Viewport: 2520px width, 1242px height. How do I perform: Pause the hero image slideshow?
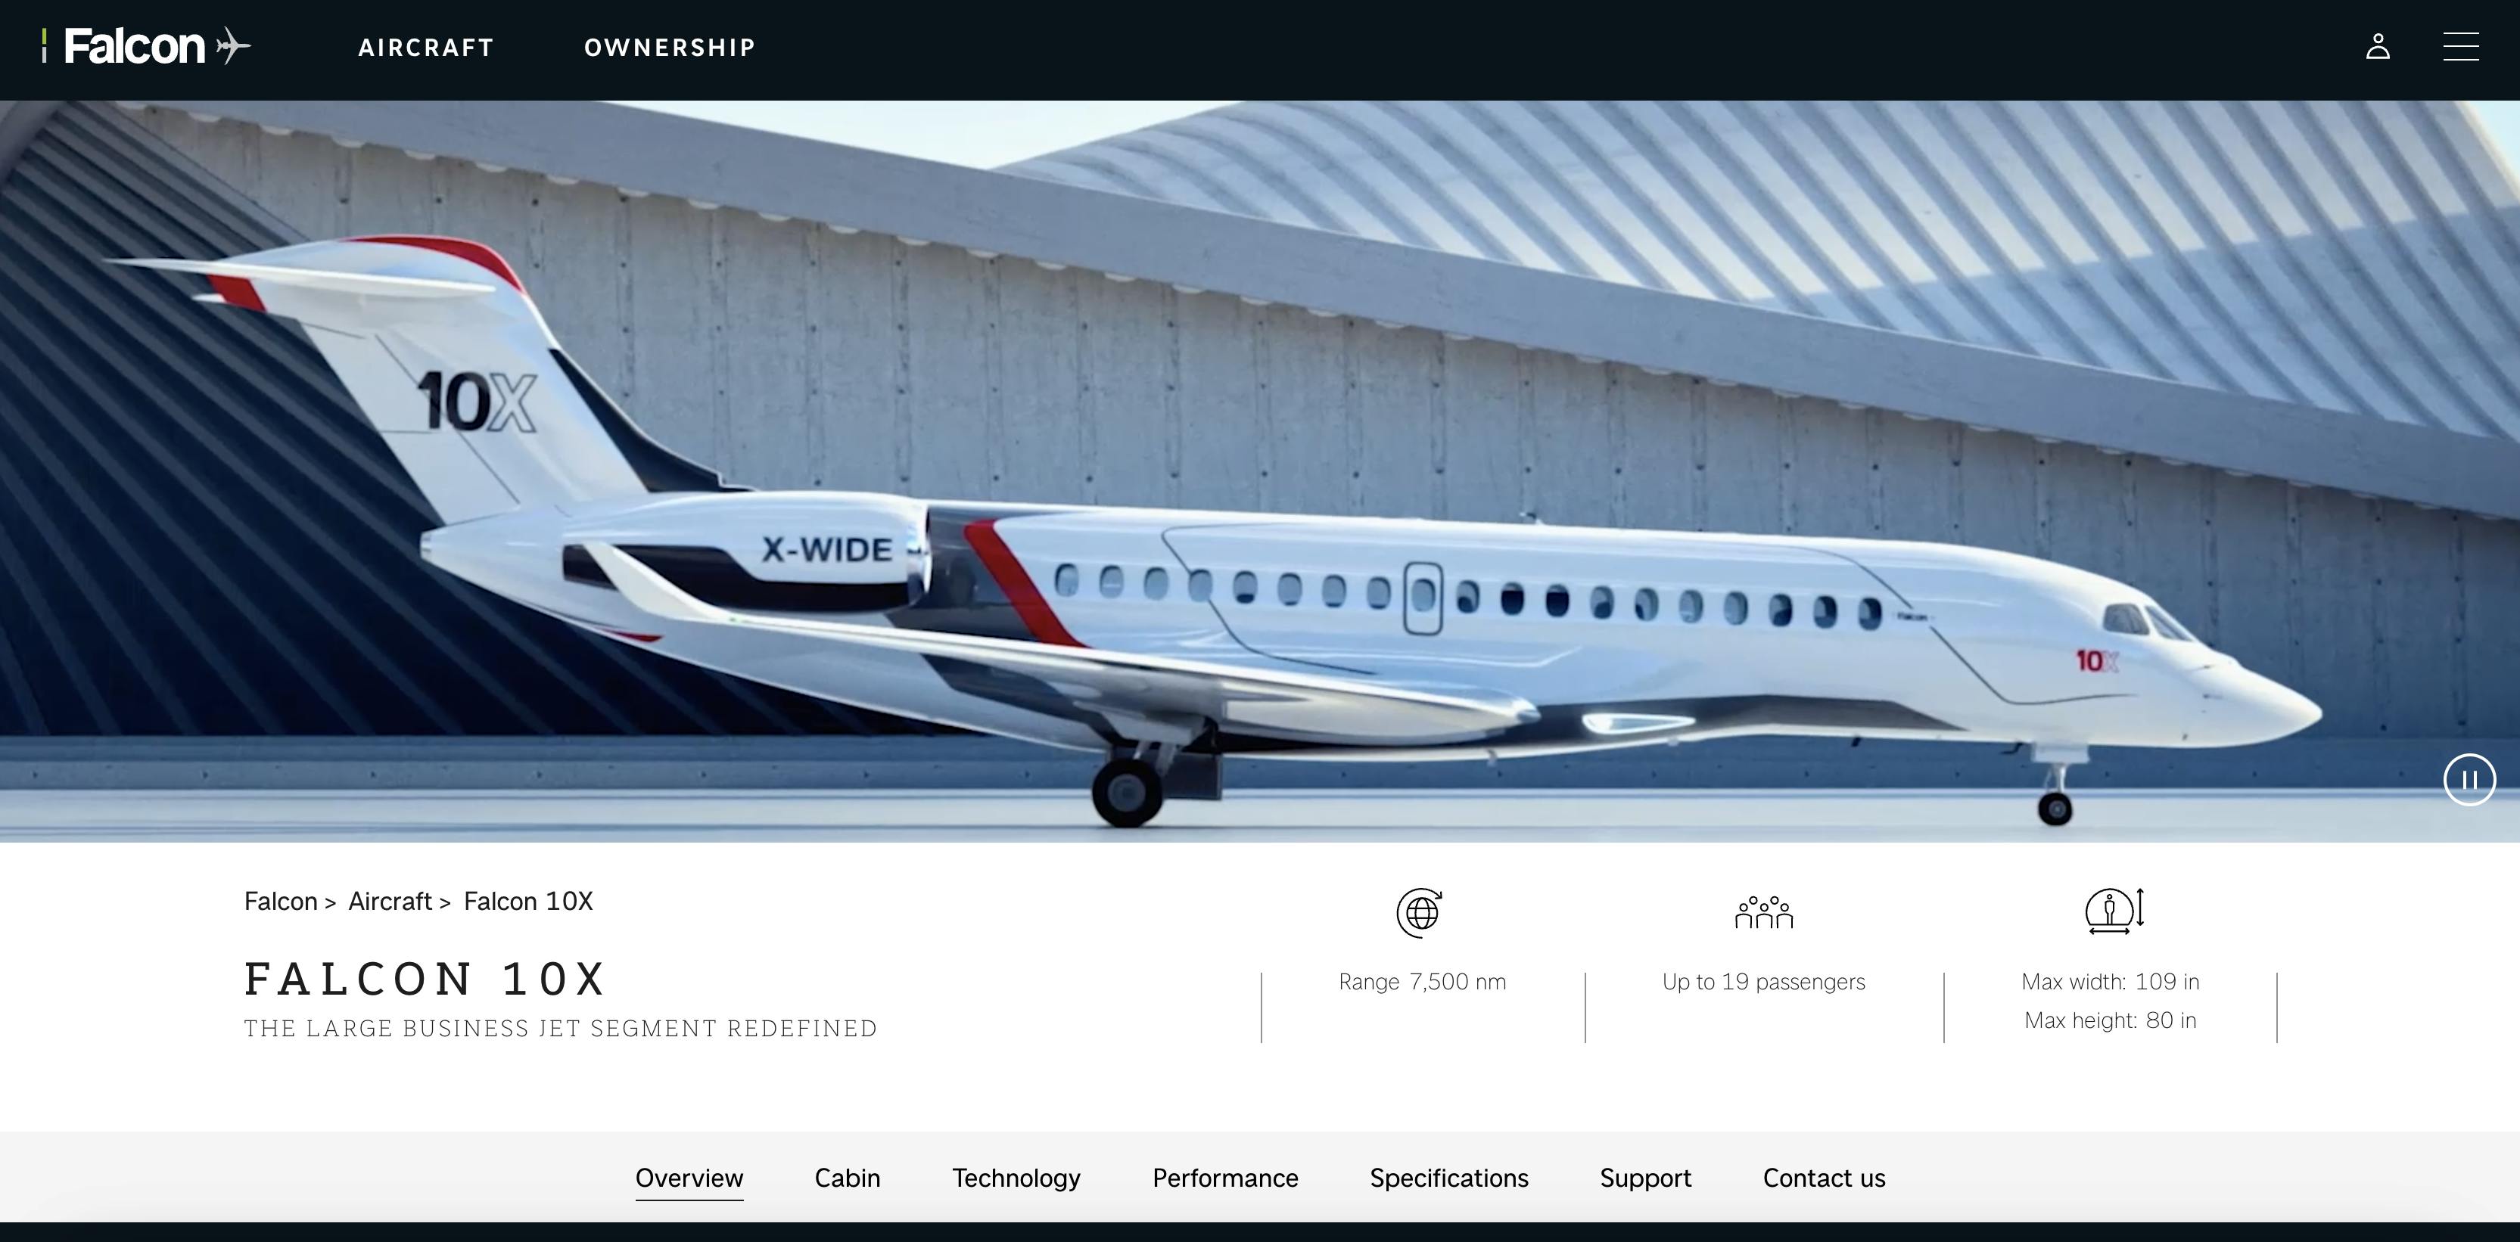click(2467, 779)
